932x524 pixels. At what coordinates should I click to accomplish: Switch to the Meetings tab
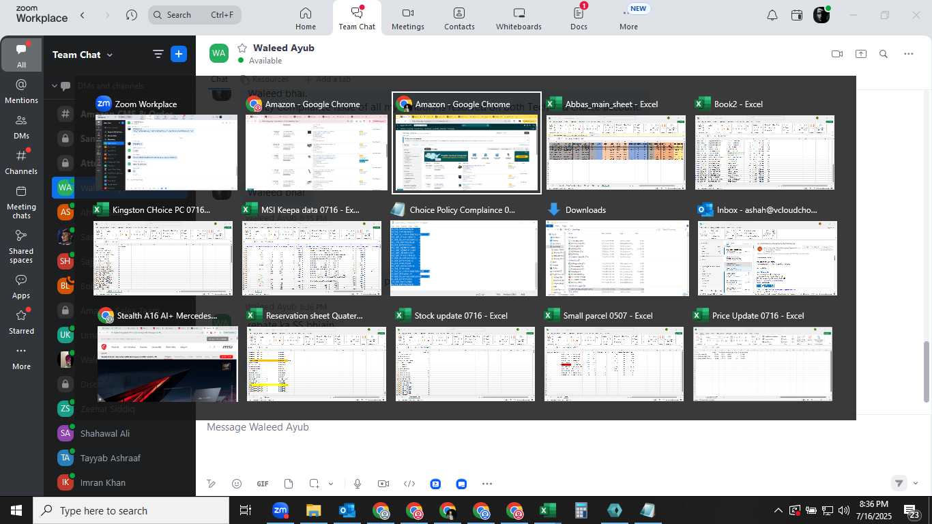pos(408,18)
